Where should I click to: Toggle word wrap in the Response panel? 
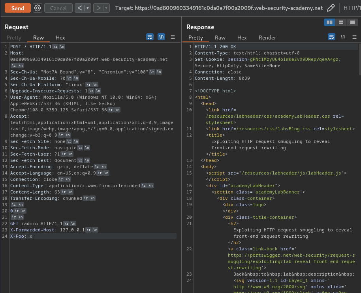331,37
